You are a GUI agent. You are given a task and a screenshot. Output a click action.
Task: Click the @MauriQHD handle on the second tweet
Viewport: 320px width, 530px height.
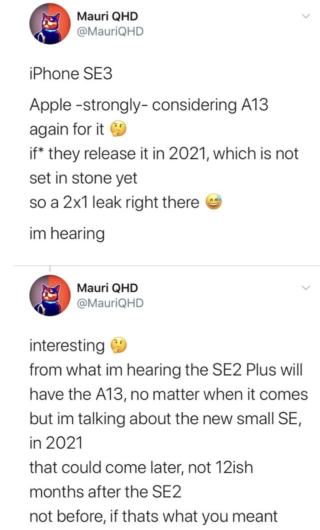click(x=110, y=302)
